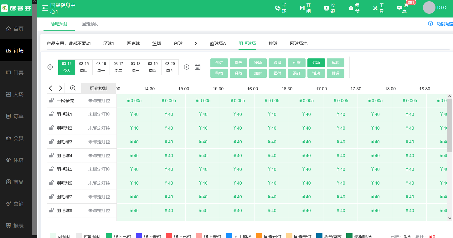Click the magnifier zoom icon above court list
The height and width of the screenshot is (238, 453).
(73, 88)
